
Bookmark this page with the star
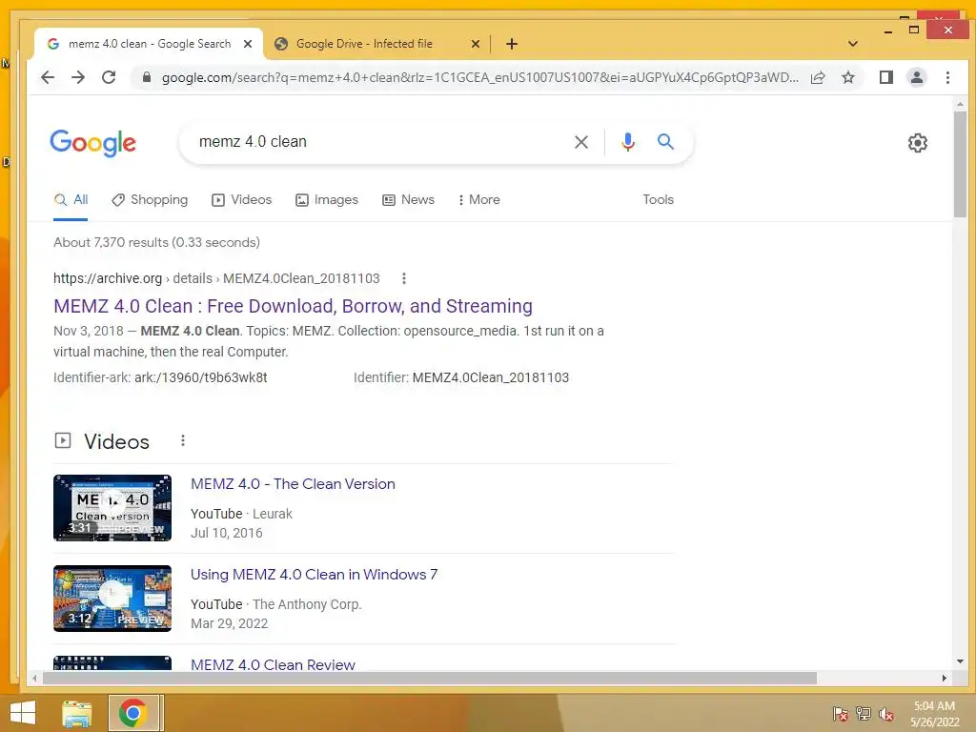(x=847, y=77)
